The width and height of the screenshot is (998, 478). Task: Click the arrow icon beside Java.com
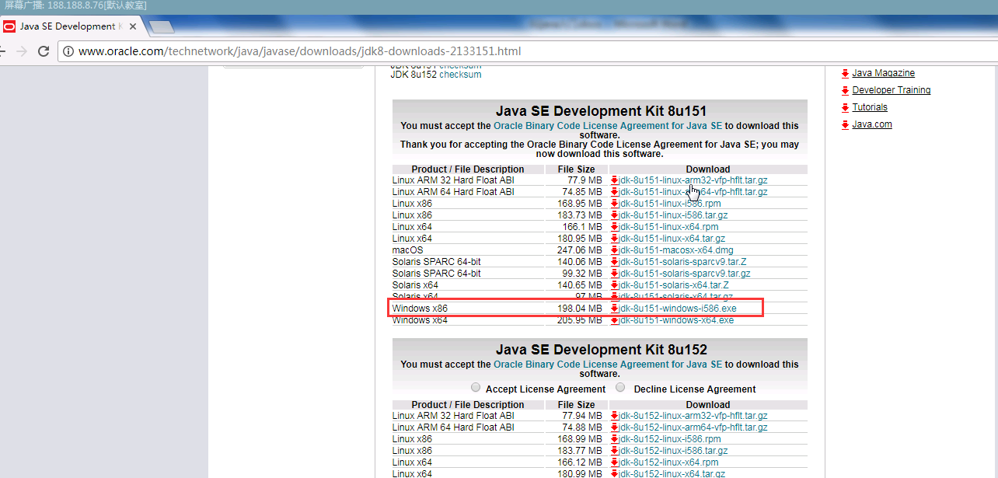point(845,124)
